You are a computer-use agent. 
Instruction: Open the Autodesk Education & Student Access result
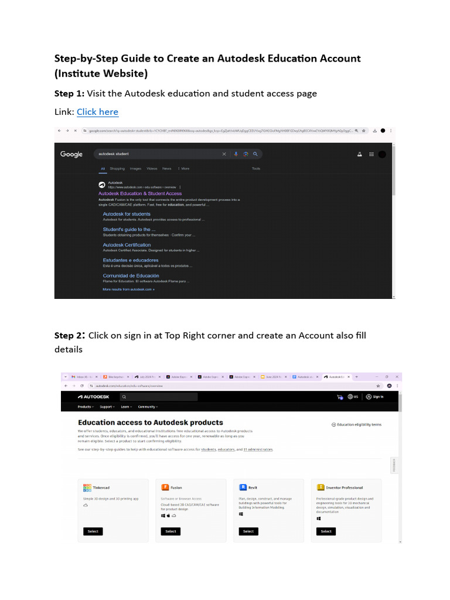coord(140,193)
